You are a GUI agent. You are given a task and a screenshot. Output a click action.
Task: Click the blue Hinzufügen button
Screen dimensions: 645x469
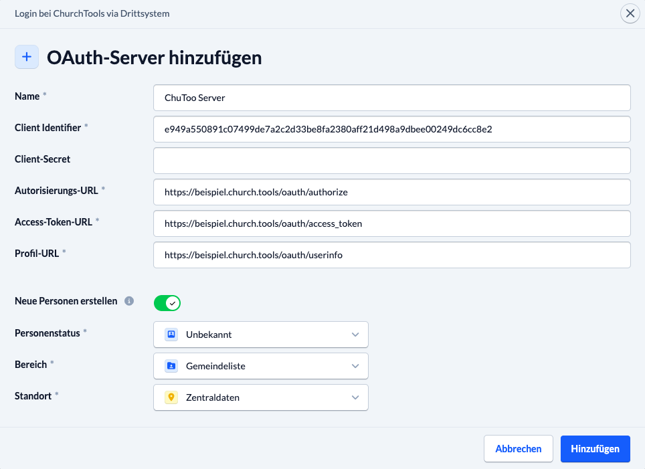(595, 448)
